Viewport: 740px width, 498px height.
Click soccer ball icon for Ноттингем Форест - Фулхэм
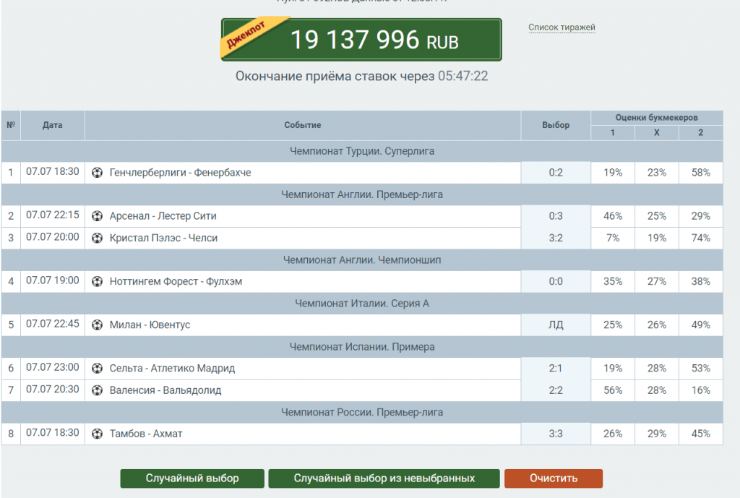pos(98,282)
